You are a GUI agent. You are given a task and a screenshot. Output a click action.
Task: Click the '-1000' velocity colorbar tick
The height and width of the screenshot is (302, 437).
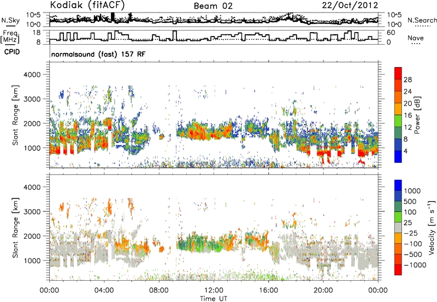[415, 265]
